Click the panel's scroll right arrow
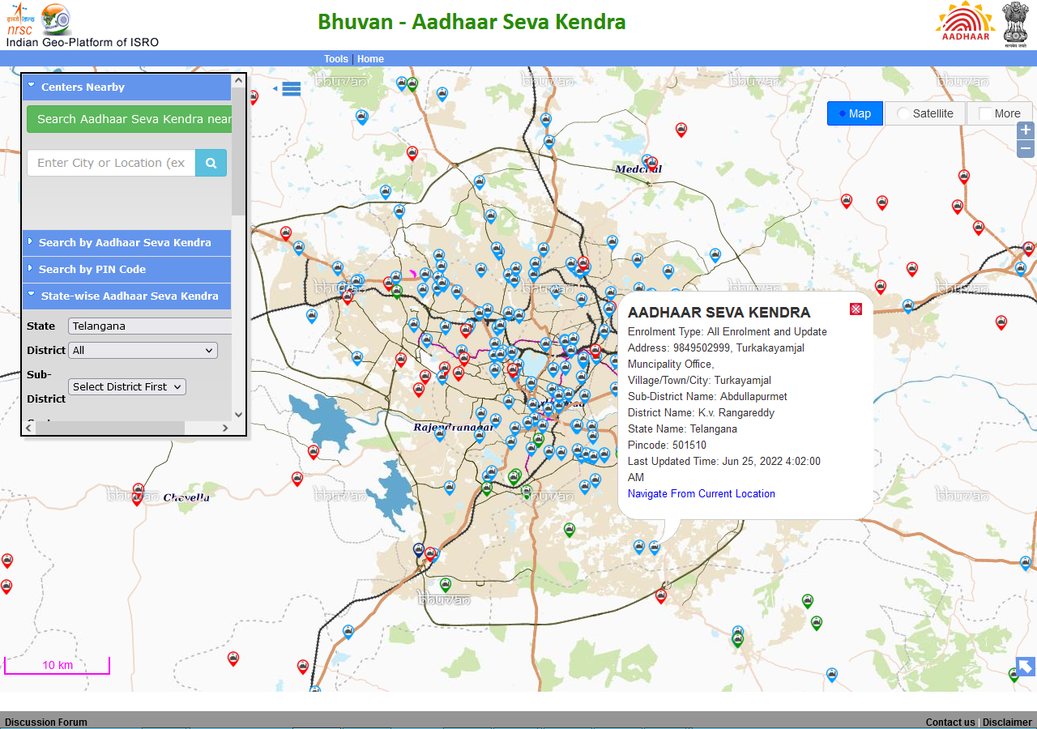The image size is (1037, 729). (224, 428)
